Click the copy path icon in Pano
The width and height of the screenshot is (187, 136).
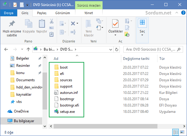point(52,28)
